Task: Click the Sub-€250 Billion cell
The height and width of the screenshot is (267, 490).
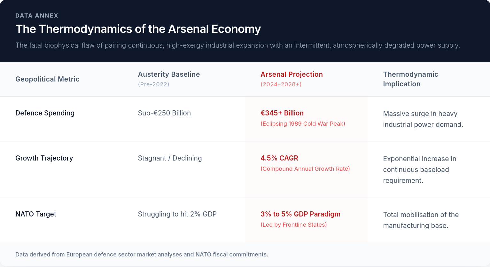Action: coord(164,113)
